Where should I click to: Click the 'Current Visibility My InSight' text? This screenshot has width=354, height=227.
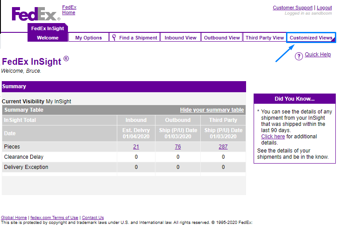pos(36,102)
